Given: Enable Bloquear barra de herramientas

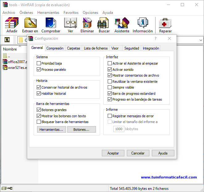Looking at the screenshot, I should coord(39,122).
